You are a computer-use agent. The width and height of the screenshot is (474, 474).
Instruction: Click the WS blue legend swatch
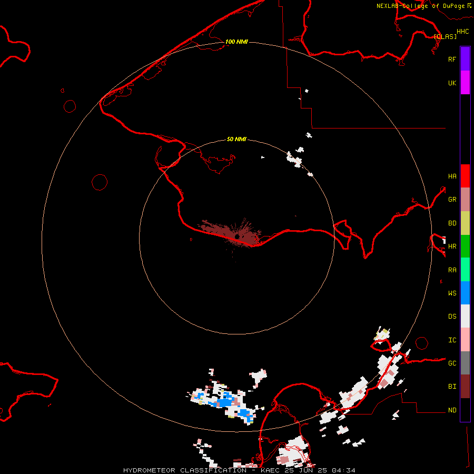pos(465,293)
